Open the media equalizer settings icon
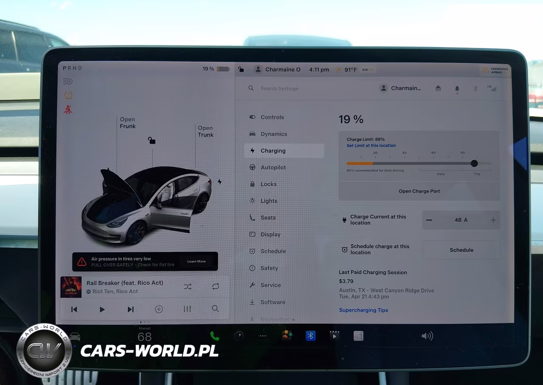Viewport: 543px width, 385px height. (188, 309)
